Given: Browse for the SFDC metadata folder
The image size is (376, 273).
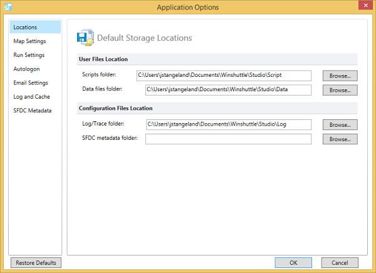Looking at the screenshot, I should tap(340, 139).
